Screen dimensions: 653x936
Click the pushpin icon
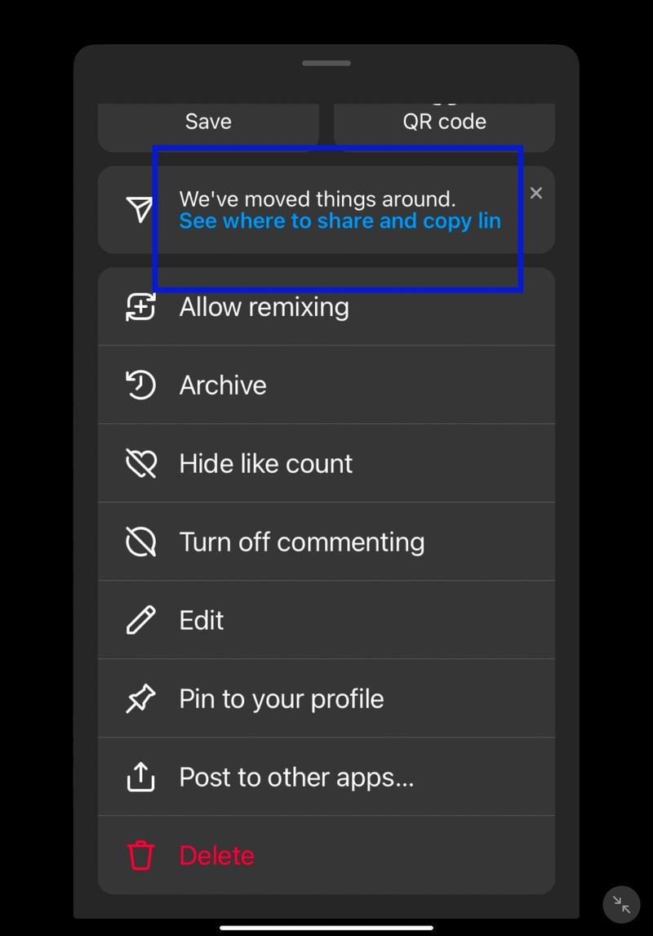pos(140,698)
